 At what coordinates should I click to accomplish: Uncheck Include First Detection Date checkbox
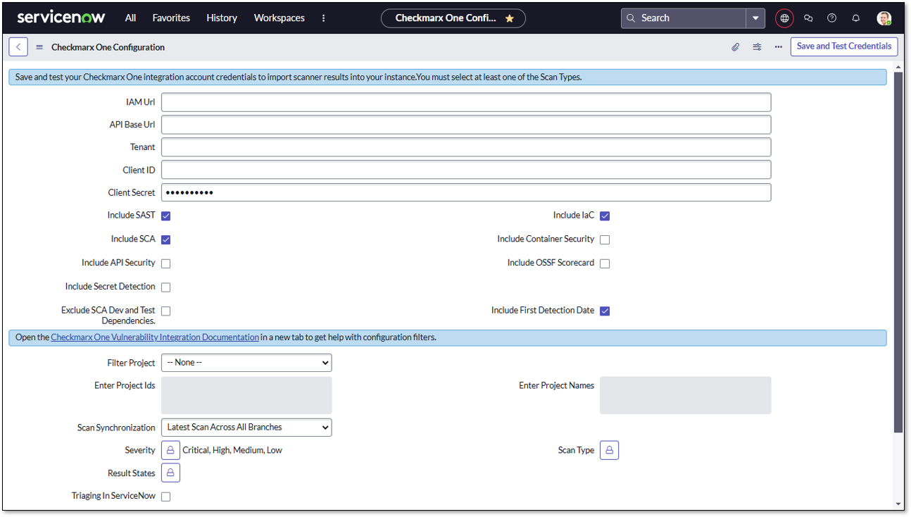(x=605, y=311)
